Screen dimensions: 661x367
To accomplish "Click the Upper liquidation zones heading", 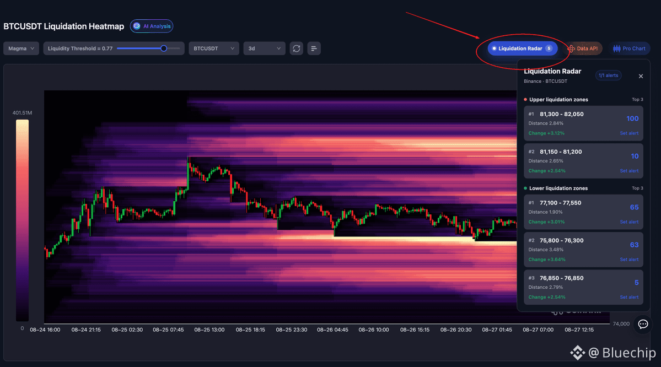I will [x=558, y=100].
